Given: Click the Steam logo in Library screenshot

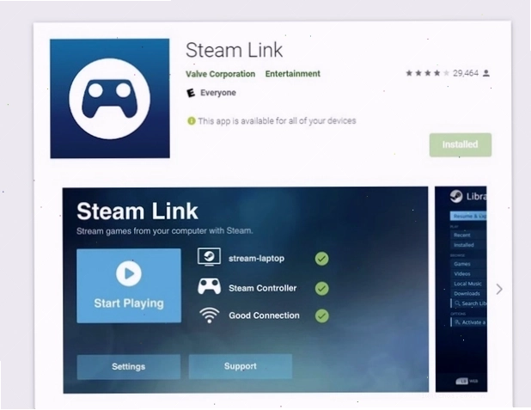Looking at the screenshot, I should click(x=456, y=196).
